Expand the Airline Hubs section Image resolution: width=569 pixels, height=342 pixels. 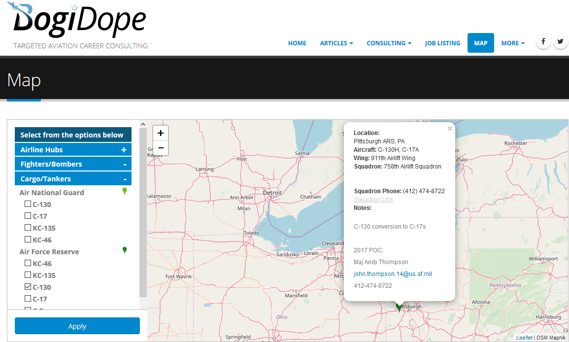[73, 150]
